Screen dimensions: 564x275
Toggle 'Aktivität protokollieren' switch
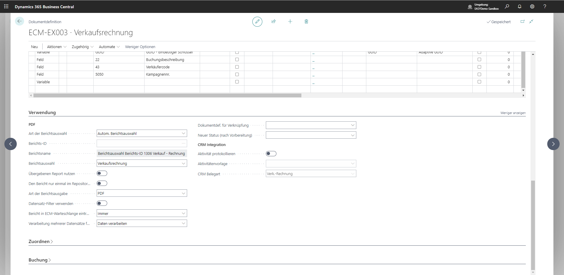click(x=271, y=154)
